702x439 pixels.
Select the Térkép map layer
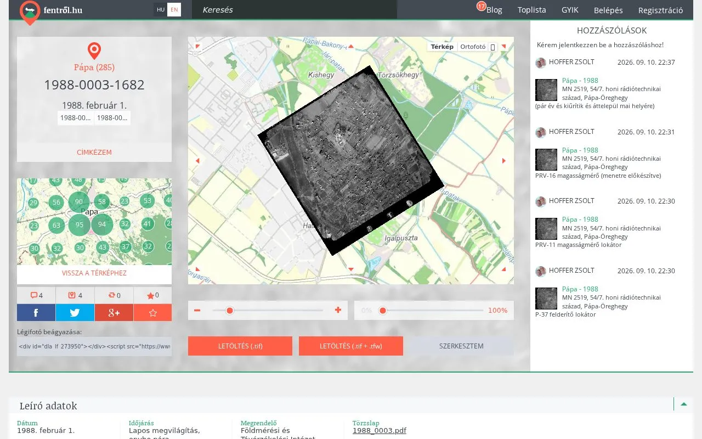point(442,47)
